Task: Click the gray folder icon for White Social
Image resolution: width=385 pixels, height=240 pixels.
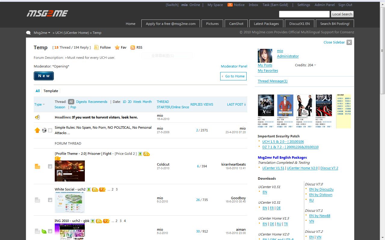Action: 37,200
